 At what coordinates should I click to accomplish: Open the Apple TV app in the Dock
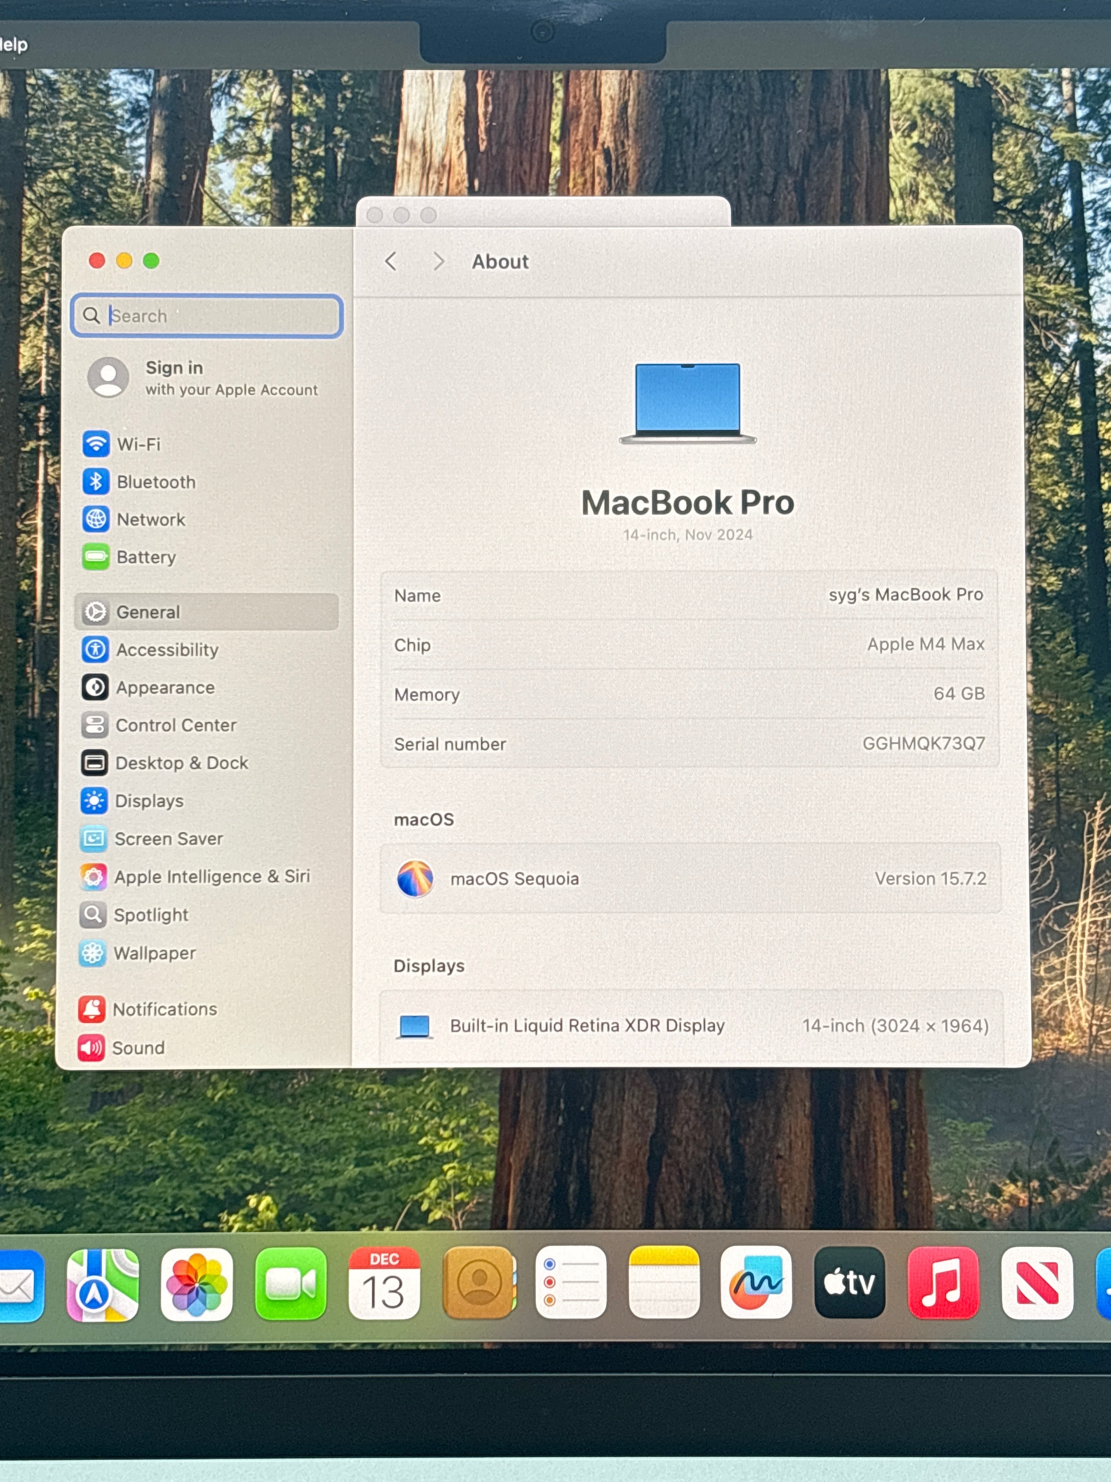pos(850,1282)
